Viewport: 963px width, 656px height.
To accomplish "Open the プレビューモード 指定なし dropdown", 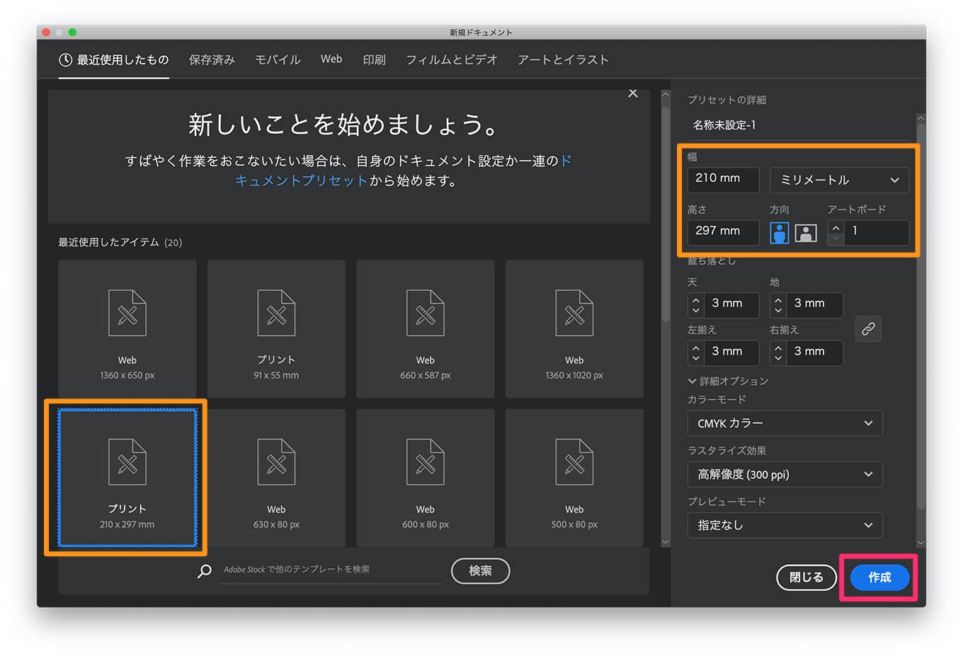I will pos(785,525).
